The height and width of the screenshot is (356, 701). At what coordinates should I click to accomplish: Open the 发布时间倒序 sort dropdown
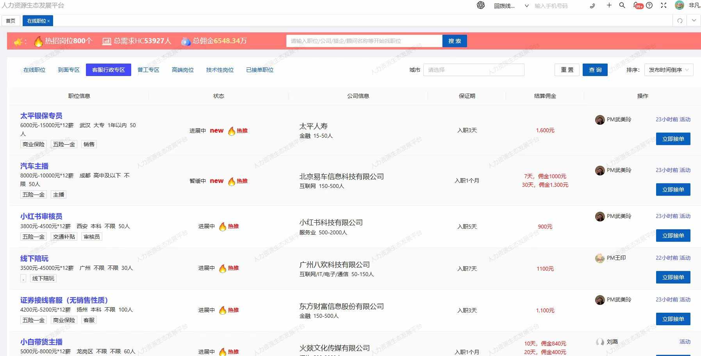tap(669, 70)
